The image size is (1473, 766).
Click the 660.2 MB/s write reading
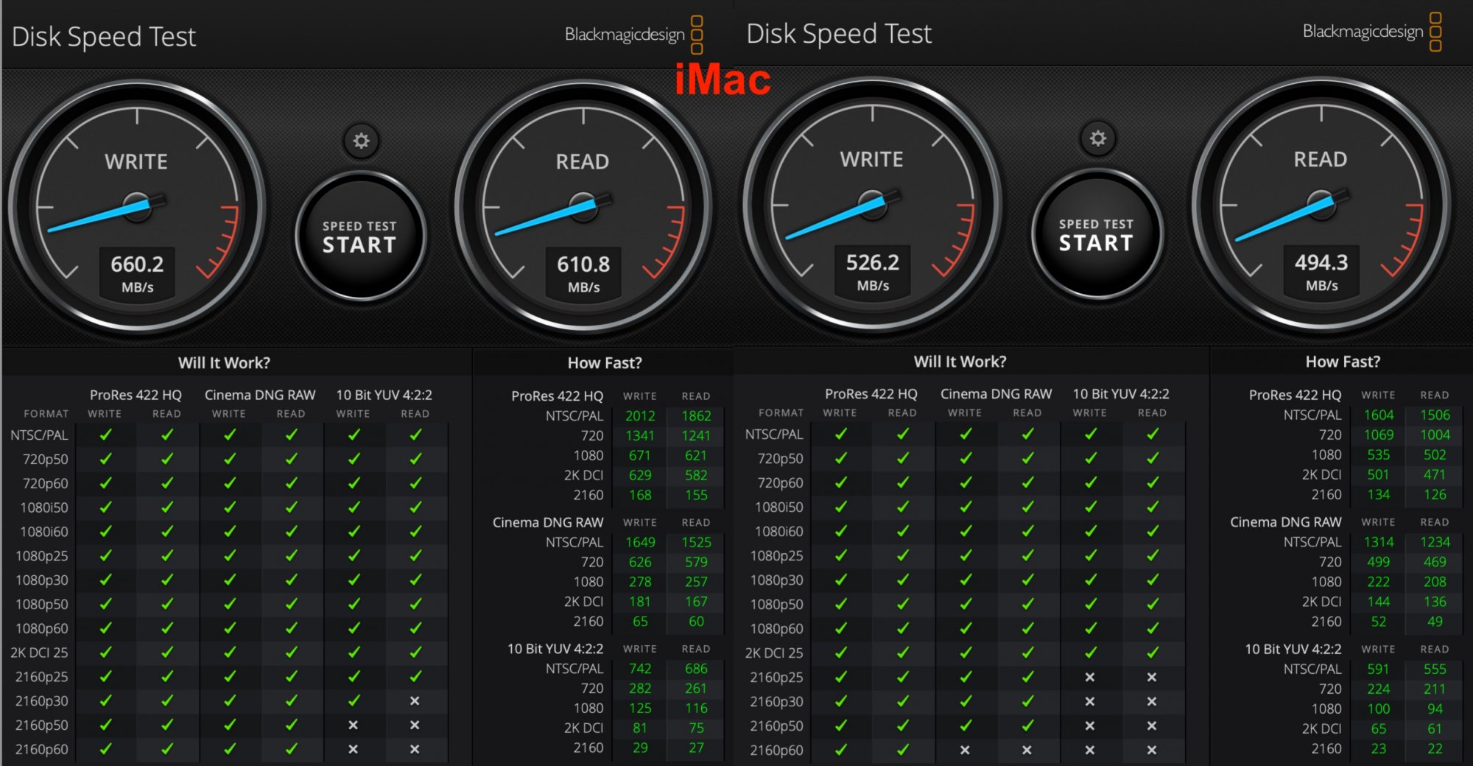coord(138,273)
